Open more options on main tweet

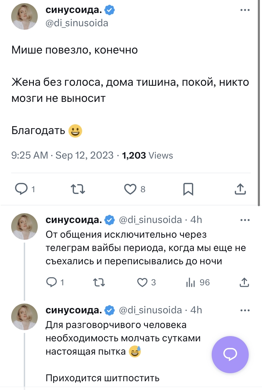(245, 10)
